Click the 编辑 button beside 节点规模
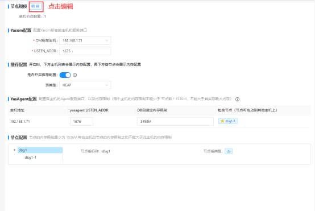 pos(36,6)
